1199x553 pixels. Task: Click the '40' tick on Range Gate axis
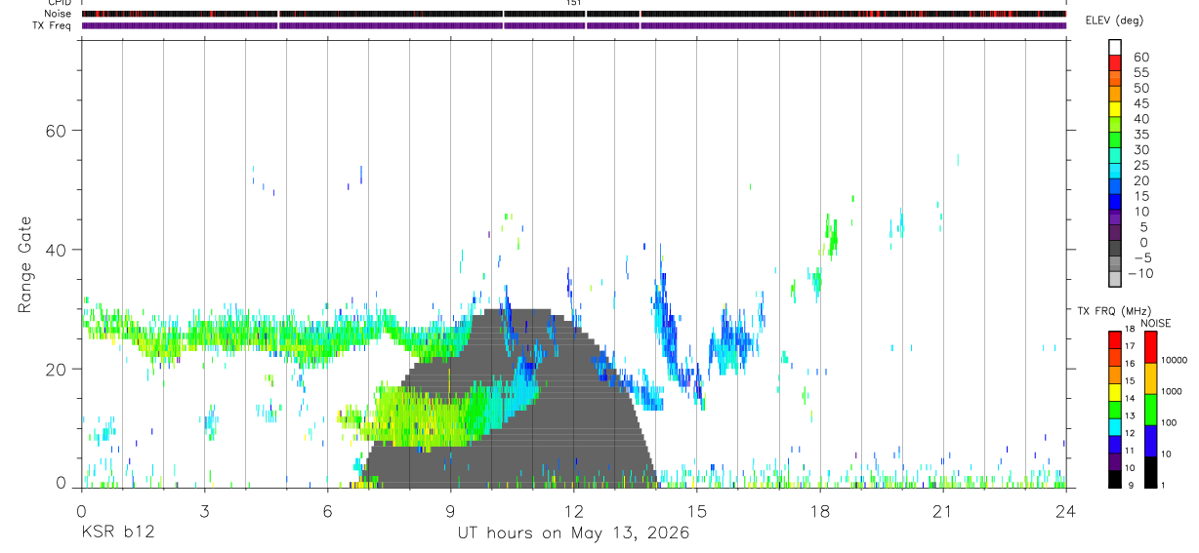pos(58,250)
